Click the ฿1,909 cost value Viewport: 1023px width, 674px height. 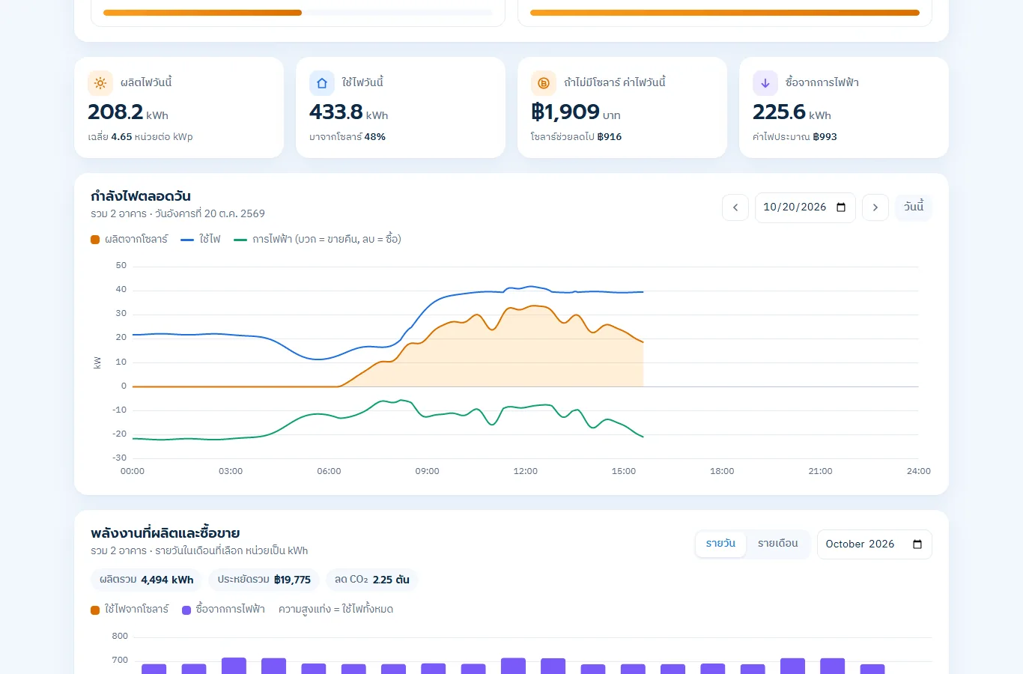tap(576, 112)
